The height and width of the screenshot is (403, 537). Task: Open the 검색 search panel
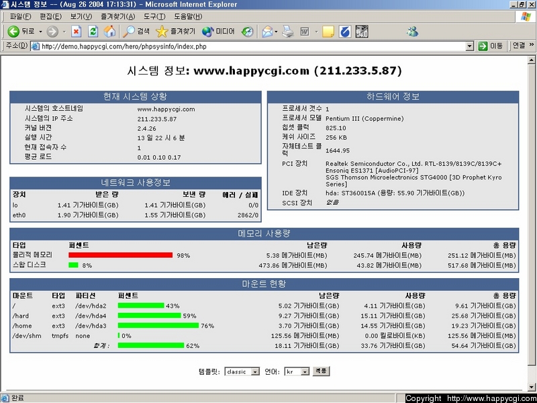pyautogui.click(x=136, y=32)
